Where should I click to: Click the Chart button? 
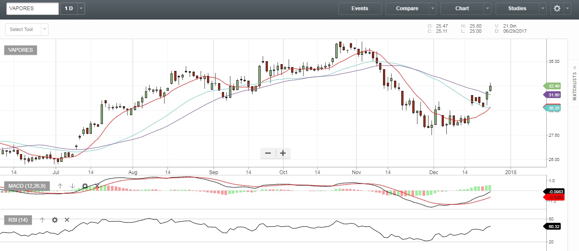(x=462, y=8)
